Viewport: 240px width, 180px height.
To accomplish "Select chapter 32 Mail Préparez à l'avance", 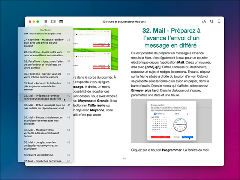I will 45,97.
